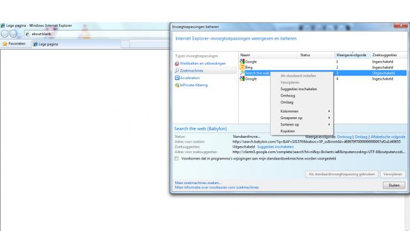Expand the Groeperen op submenu arrow
The image size is (410, 231).
click(329, 118)
